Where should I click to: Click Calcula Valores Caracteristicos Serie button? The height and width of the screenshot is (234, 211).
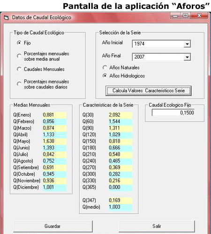[x=149, y=91]
